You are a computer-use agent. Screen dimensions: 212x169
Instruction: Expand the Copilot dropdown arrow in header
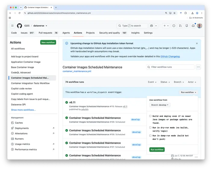click(x=156, y=26)
